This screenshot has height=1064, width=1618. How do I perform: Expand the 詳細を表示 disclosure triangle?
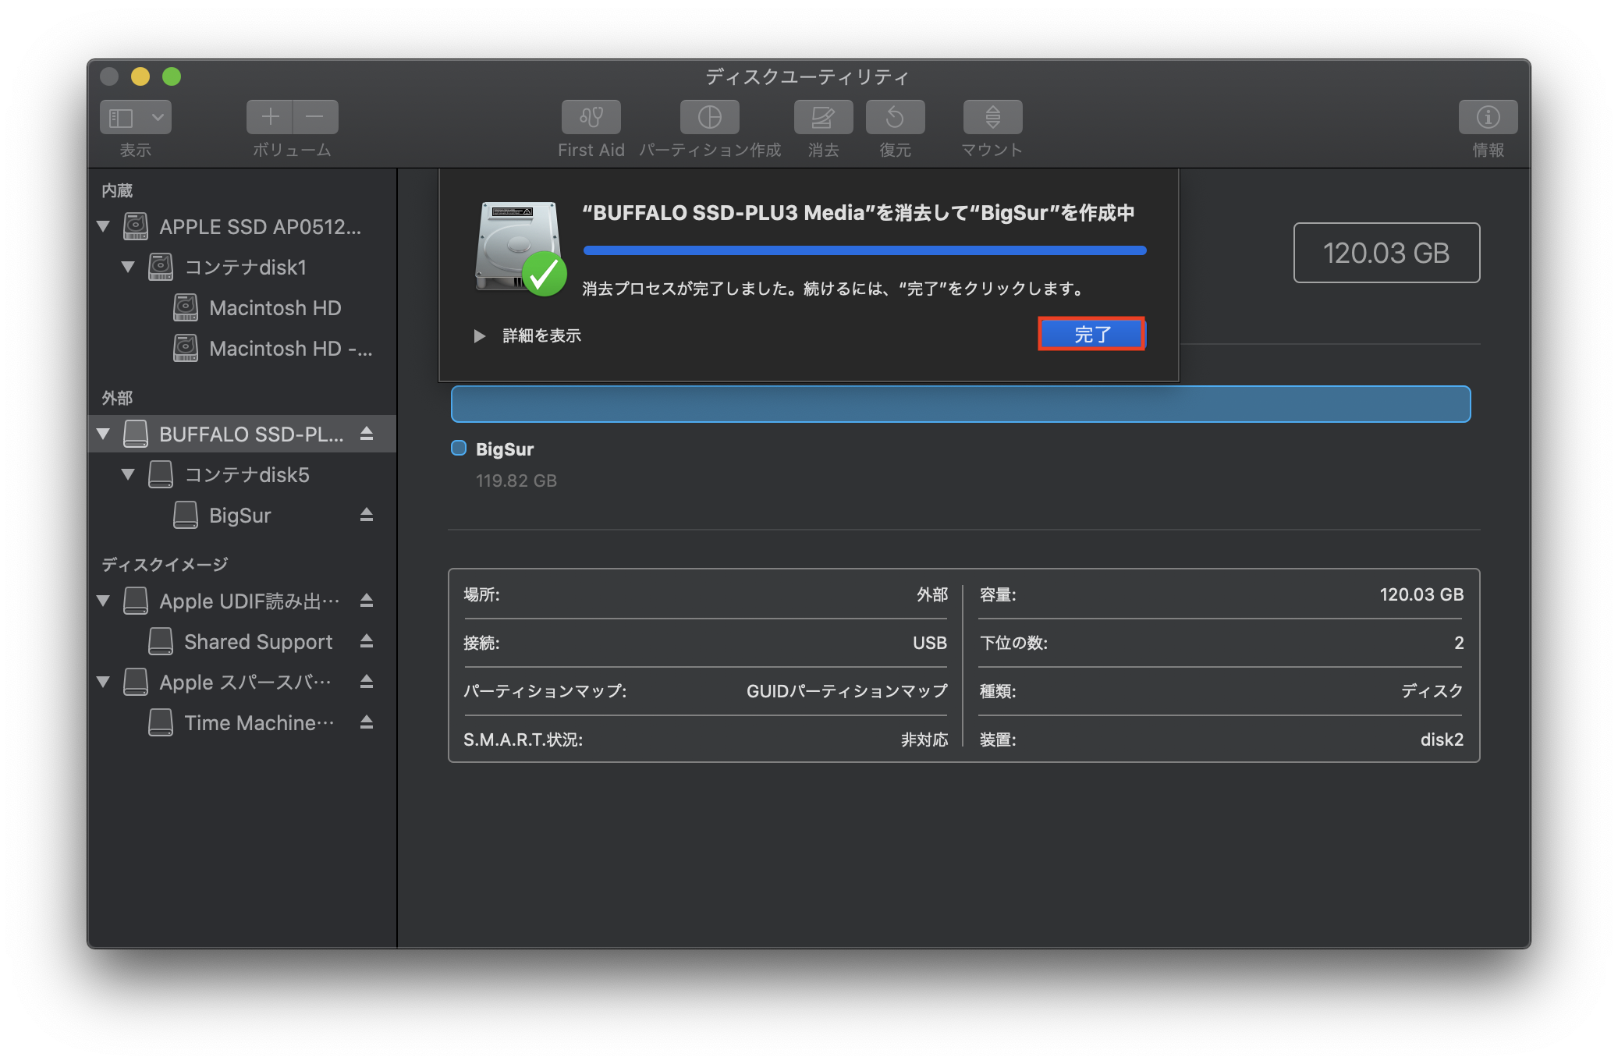[479, 336]
